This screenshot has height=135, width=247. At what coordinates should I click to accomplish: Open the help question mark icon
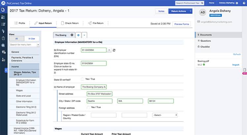244,3
